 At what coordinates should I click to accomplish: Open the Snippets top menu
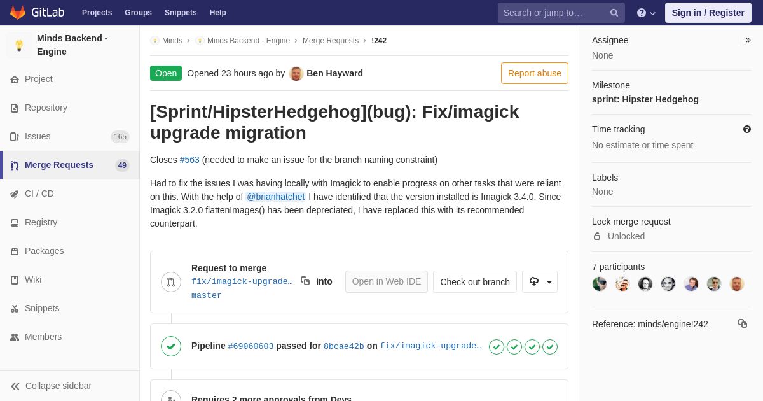(x=181, y=13)
